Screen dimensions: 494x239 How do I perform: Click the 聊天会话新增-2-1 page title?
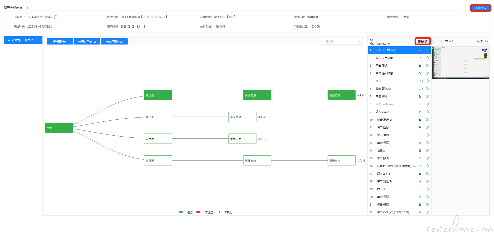click(x=16, y=8)
